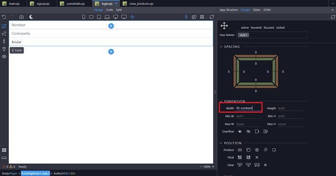The width and height of the screenshot is (336, 176).
Task: Set overflow to hidden with the crossed eye icon
Action: tap(248, 132)
